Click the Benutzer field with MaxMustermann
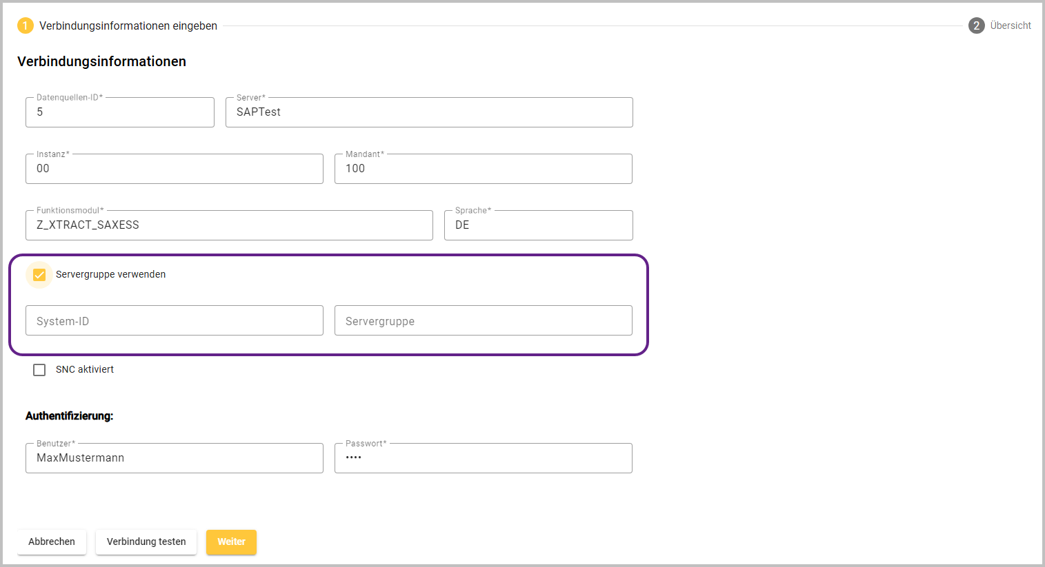The image size is (1045, 567). (x=174, y=458)
